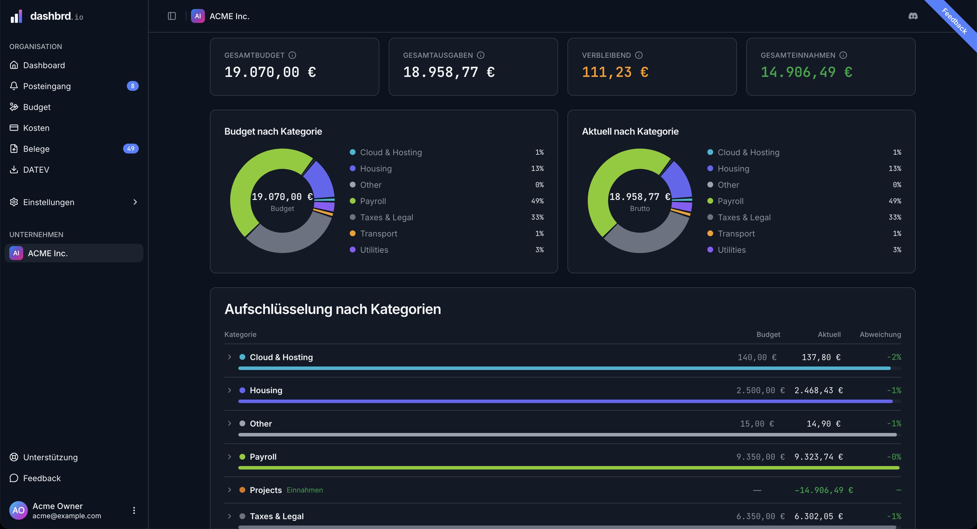Click the Gesamtausgaben info icon
The image size is (977, 529).
click(481, 55)
